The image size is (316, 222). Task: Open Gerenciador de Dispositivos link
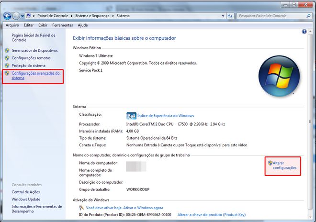tap(34, 50)
